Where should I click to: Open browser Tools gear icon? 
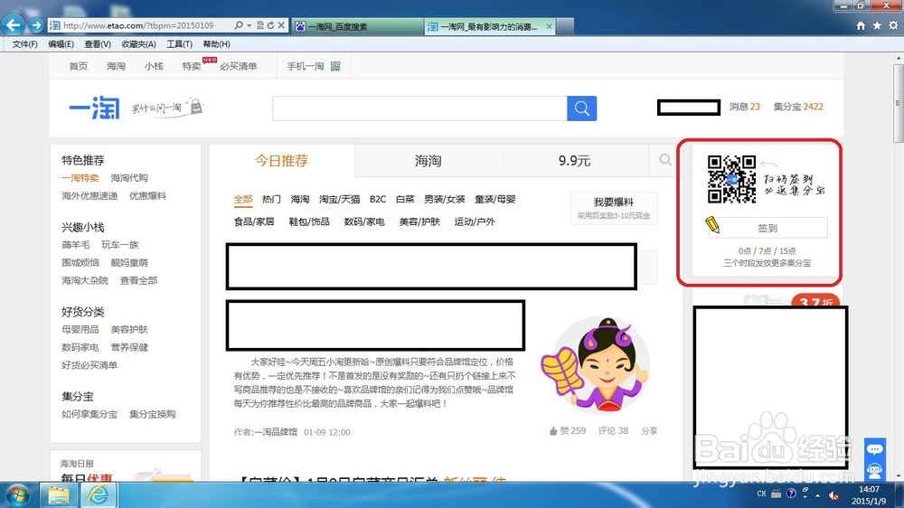893,25
